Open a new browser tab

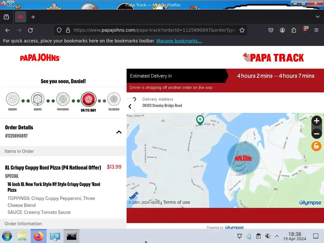coord(33,17)
